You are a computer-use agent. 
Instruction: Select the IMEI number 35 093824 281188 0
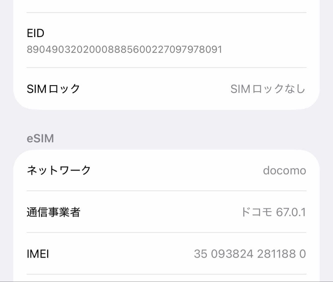[250, 254]
